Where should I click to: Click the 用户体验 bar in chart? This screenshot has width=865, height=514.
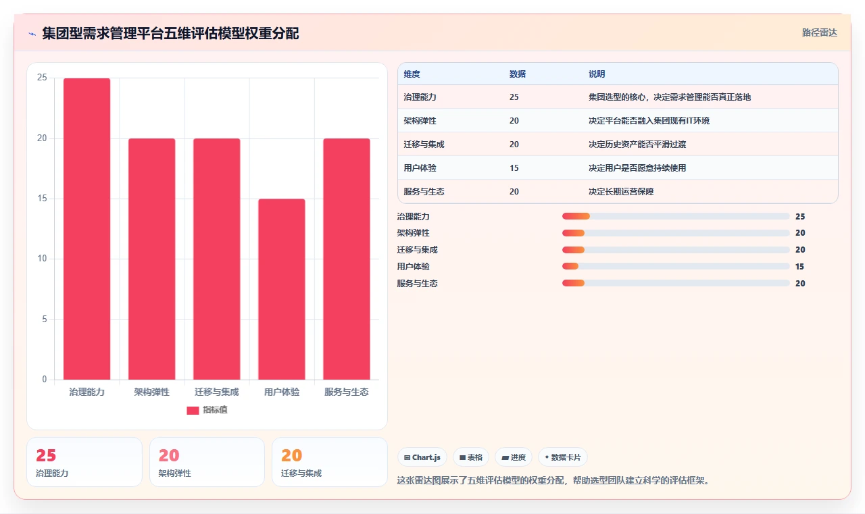(x=282, y=289)
